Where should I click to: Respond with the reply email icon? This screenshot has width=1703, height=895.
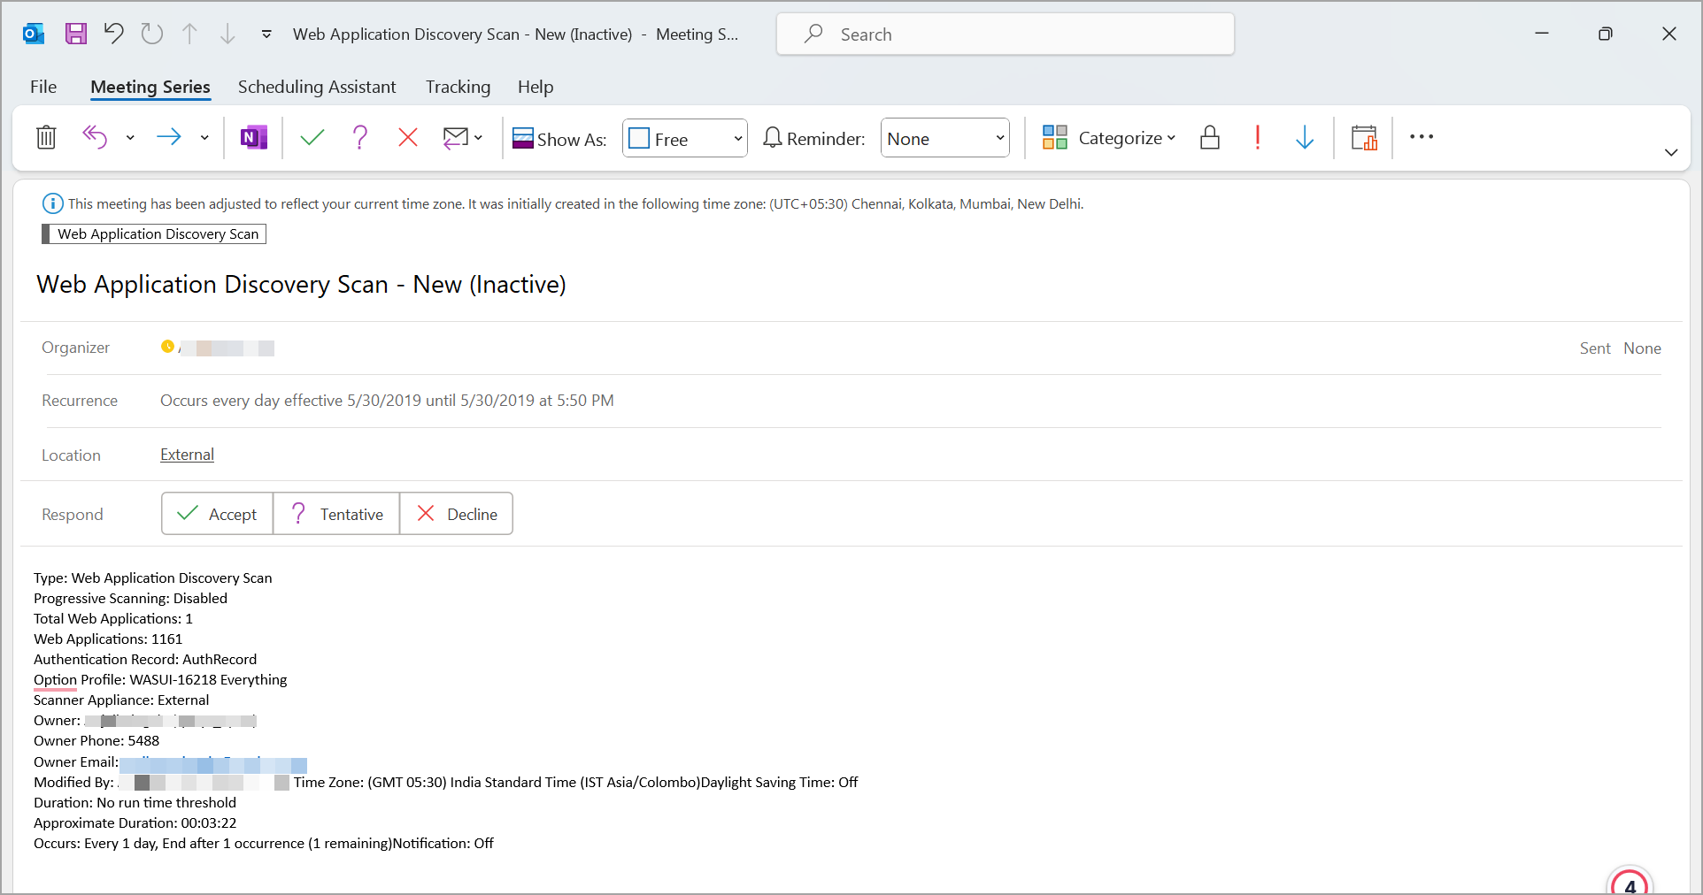tap(457, 137)
